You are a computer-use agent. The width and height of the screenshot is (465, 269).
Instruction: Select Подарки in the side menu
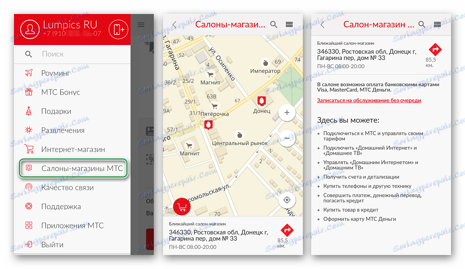pos(72,111)
